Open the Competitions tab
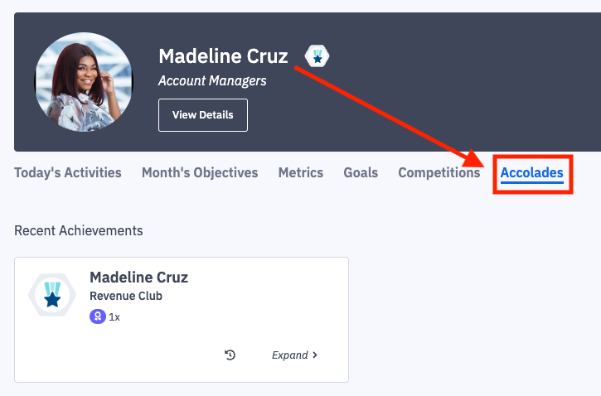This screenshot has width=601, height=396. coord(439,173)
